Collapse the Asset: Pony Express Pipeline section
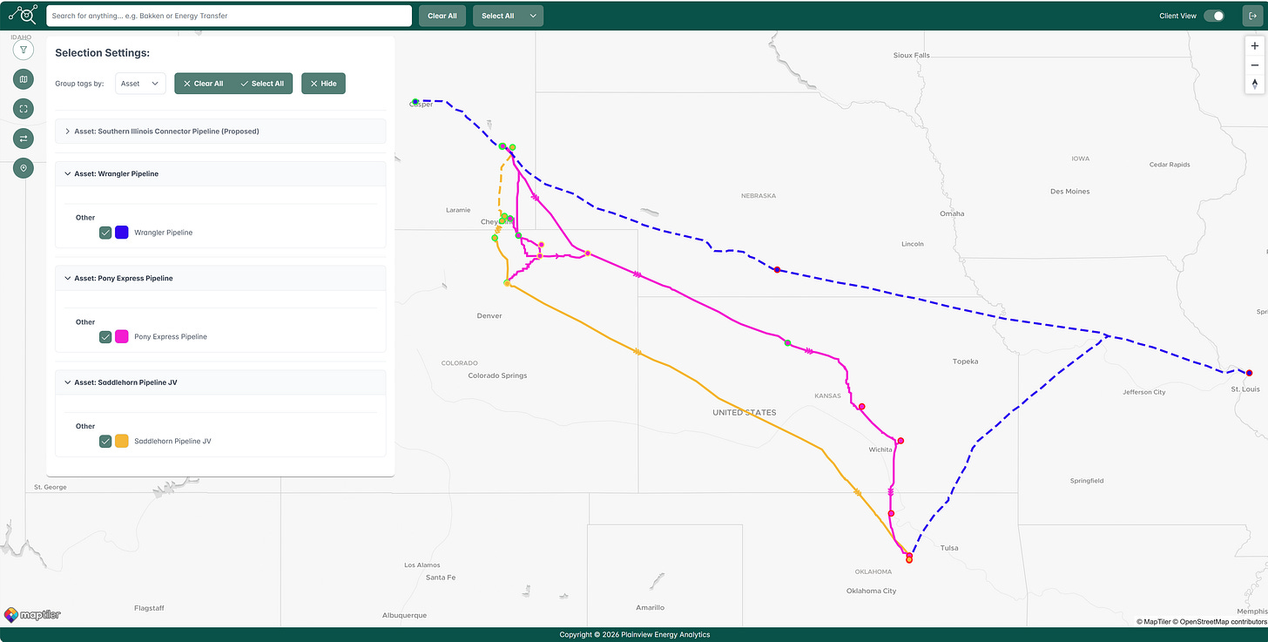Image resolution: width=1268 pixels, height=642 pixels. tap(220, 278)
